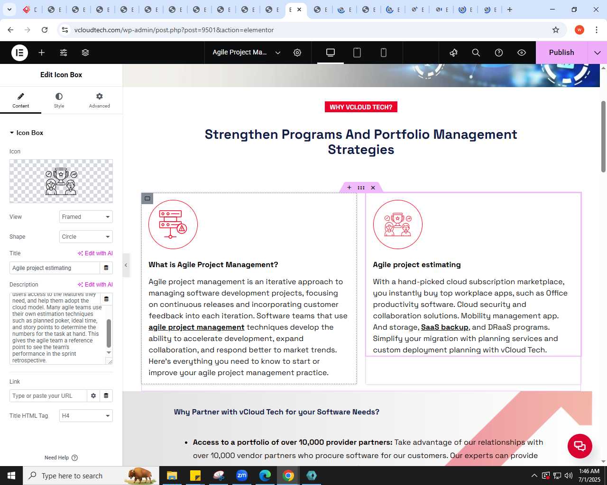
Task: Open the Structure layers icon
Action: coord(85,53)
